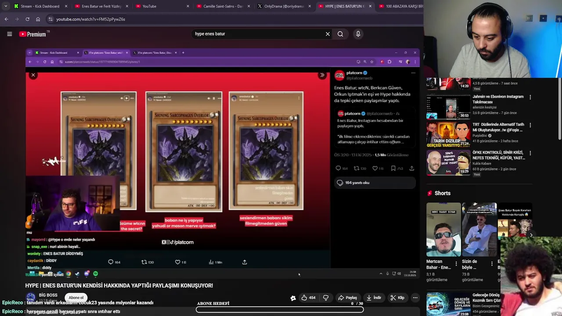Click the Shorts section logo icon
This screenshot has height=316, width=562.
pos(429,193)
